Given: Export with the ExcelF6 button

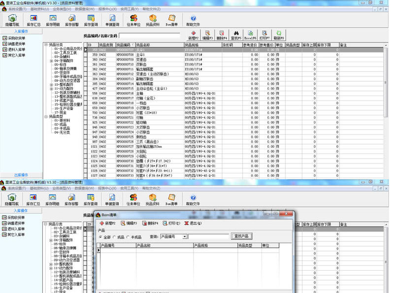Looking at the screenshot, I should [x=250, y=35].
